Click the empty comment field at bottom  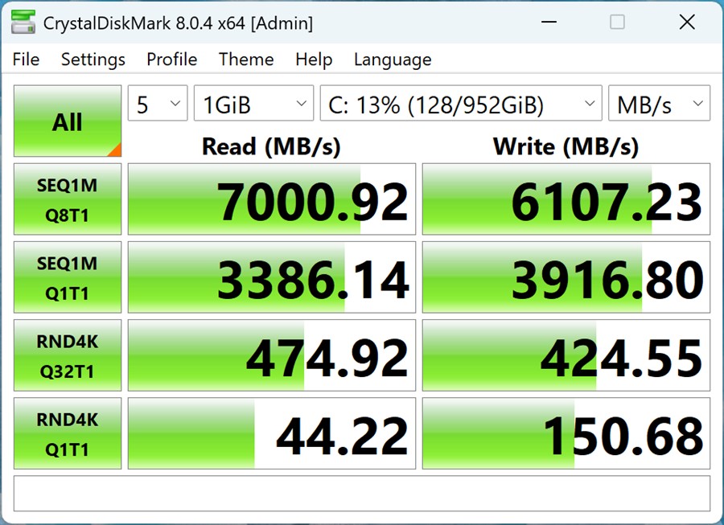click(x=362, y=493)
